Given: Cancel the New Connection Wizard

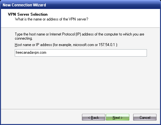Looking at the screenshot, I should click(x=145, y=117).
